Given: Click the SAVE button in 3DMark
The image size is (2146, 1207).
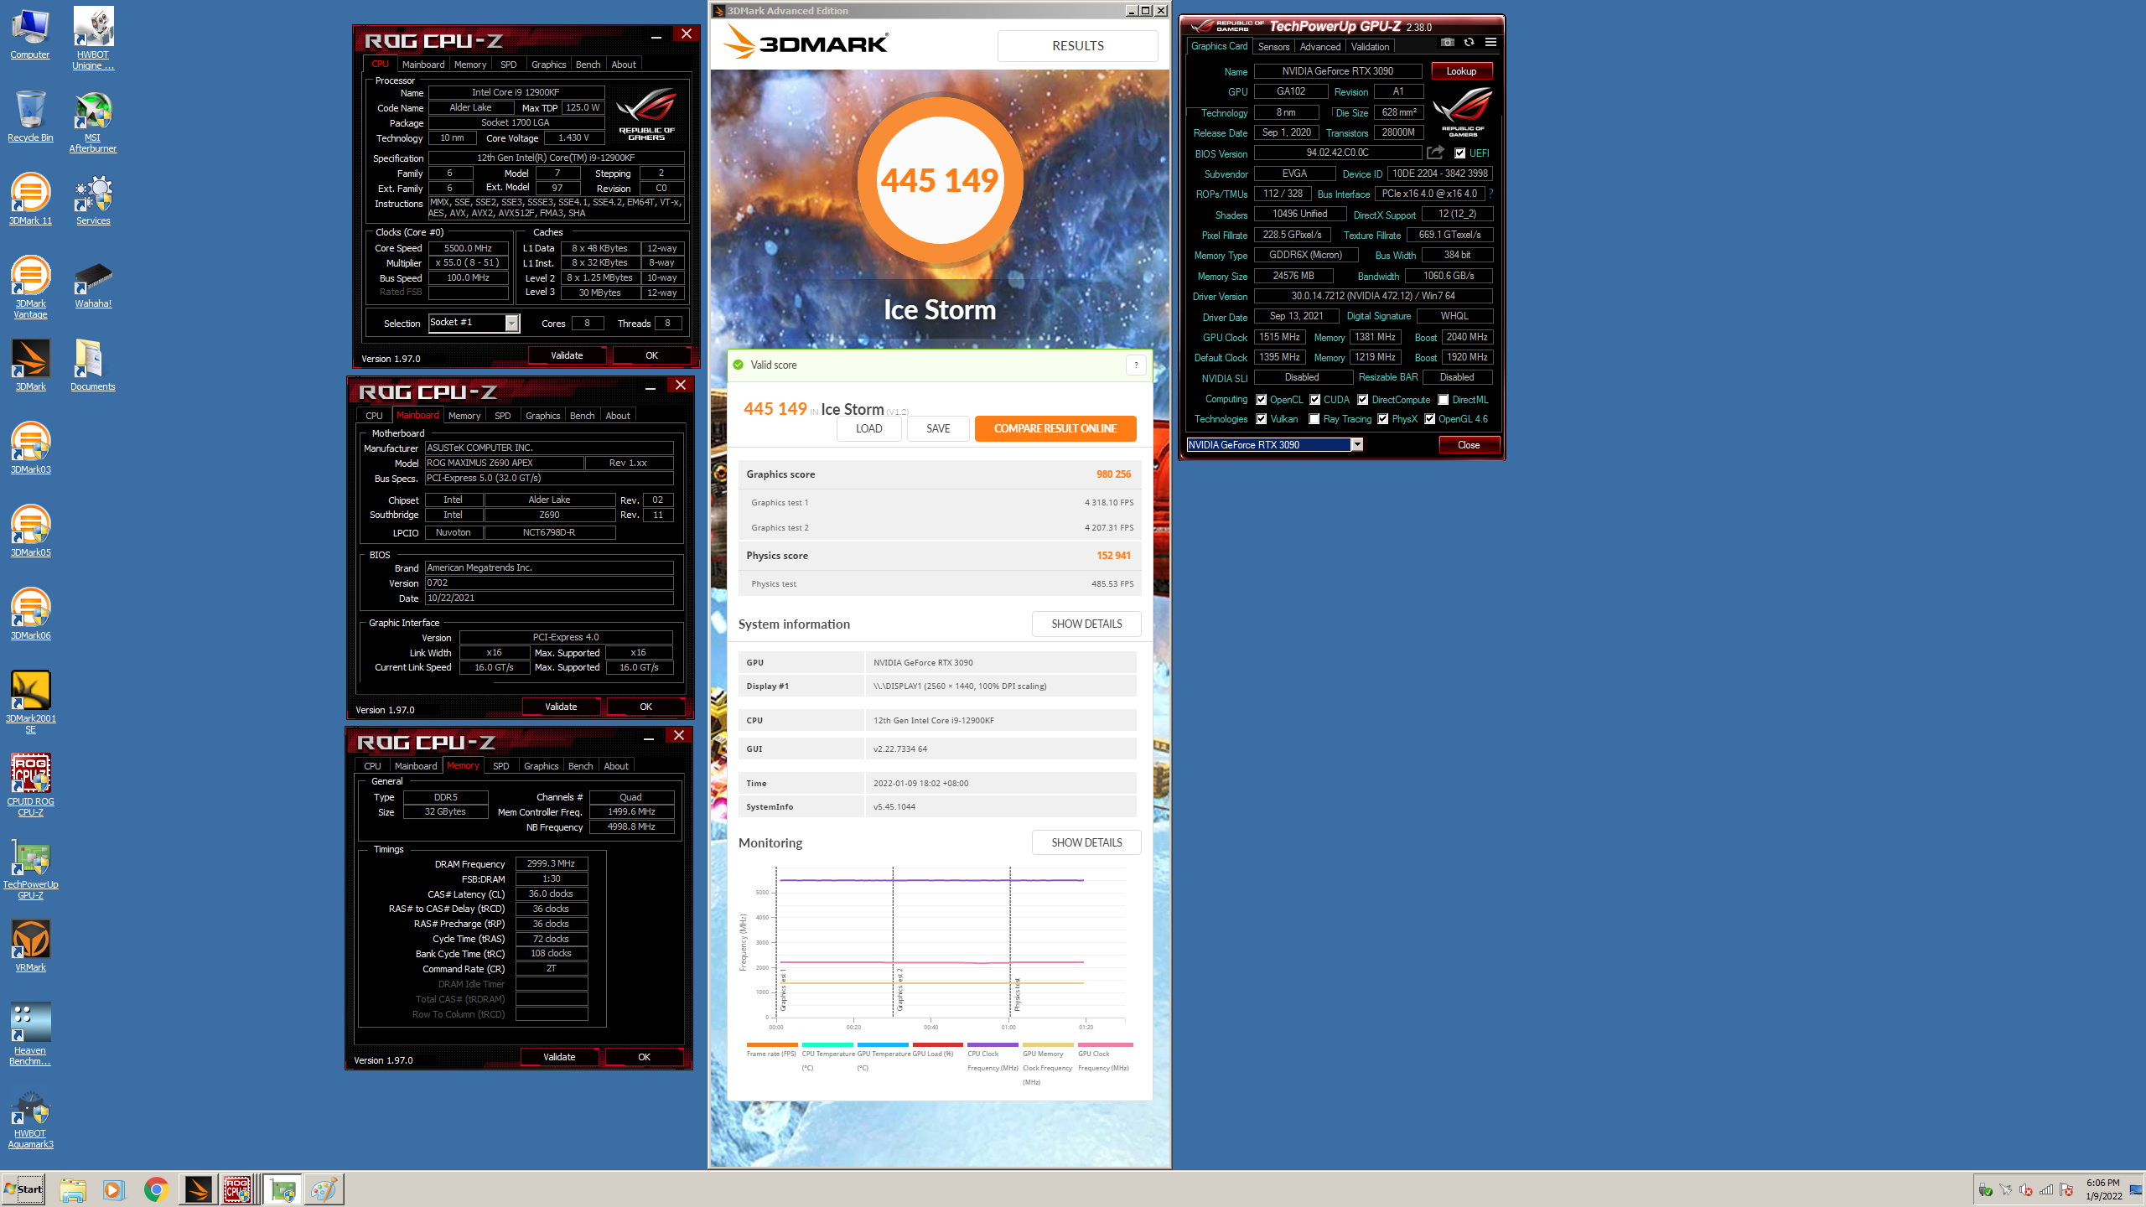Looking at the screenshot, I should [938, 428].
